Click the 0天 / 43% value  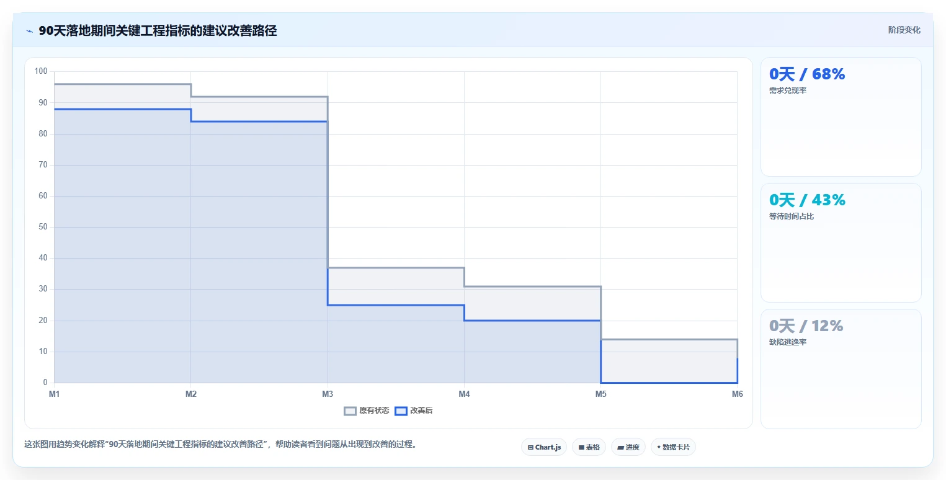click(x=807, y=200)
